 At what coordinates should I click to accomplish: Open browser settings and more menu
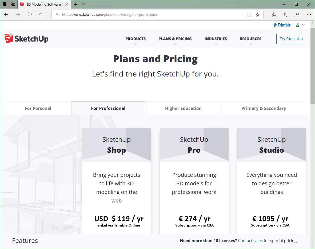(309, 14)
